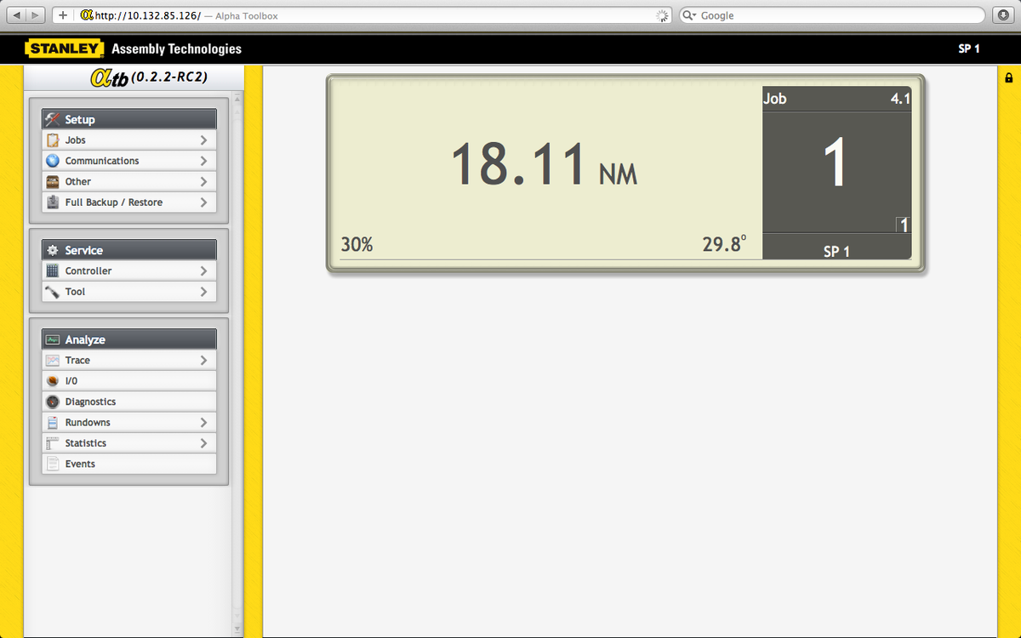The height and width of the screenshot is (638, 1021).
Task: Open the Events menu item
Action: (80, 464)
